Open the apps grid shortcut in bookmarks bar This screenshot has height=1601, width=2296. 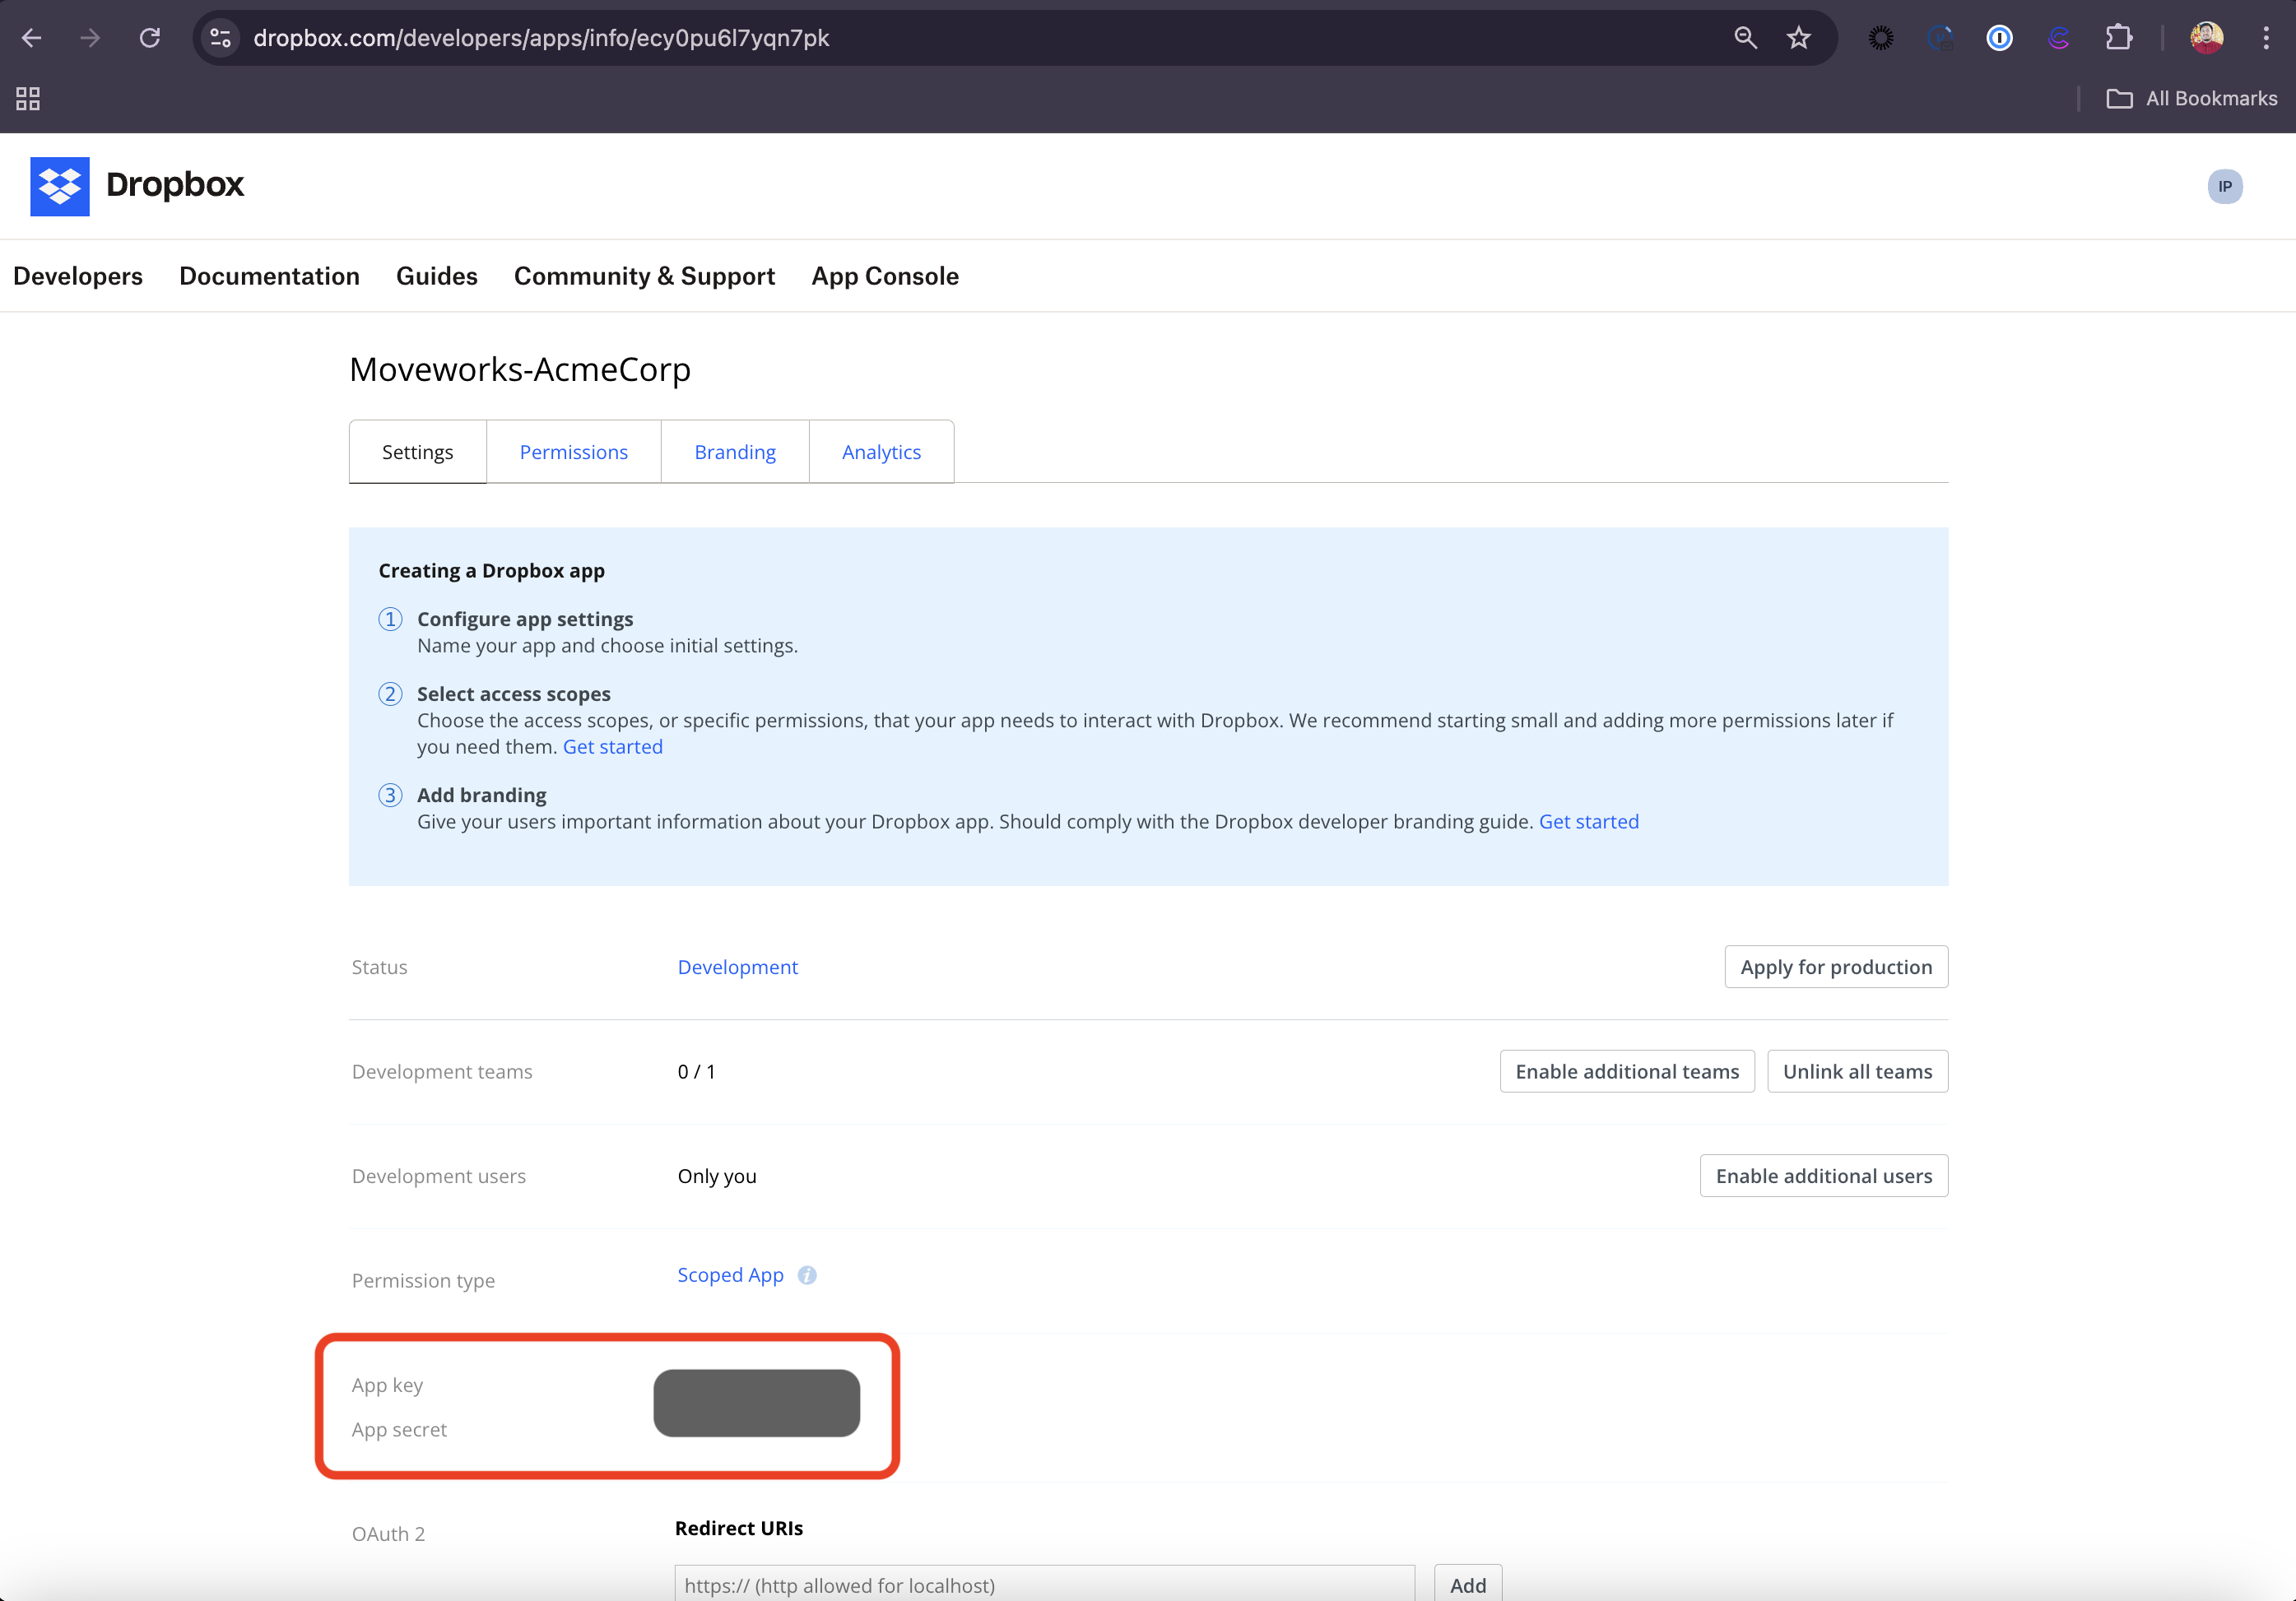coord(28,98)
